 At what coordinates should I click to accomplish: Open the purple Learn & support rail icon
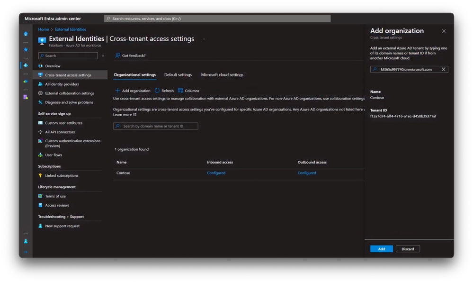click(26, 97)
